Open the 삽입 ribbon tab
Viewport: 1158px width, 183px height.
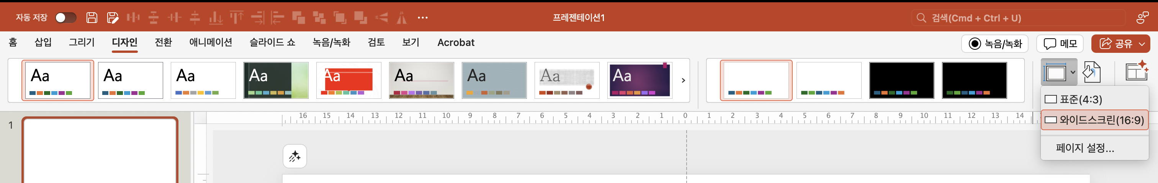pyautogui.click(x=43, y=42)
